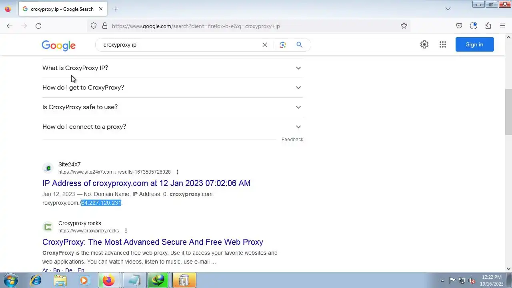Click the Windows Start button
This screenshot has height=288, width=512.
(x=11, y=280)
